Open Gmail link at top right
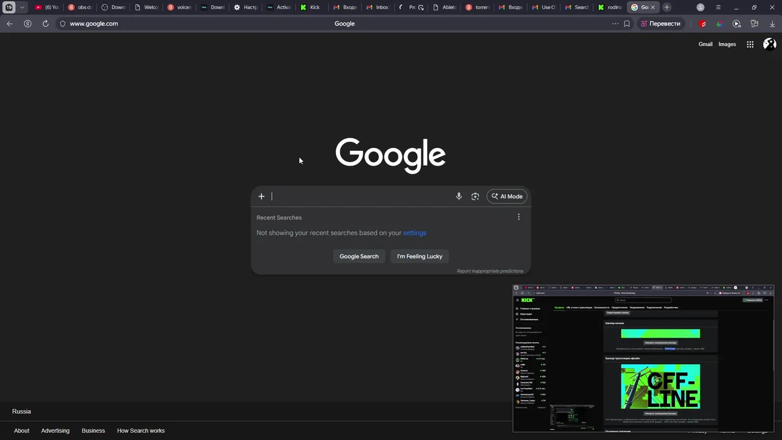The height and width of the screenshot is (440, 782). tap(706, 44)
